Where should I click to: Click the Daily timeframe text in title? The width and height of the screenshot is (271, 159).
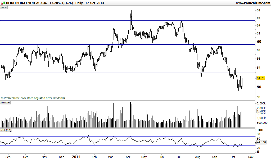click(79, 3)
